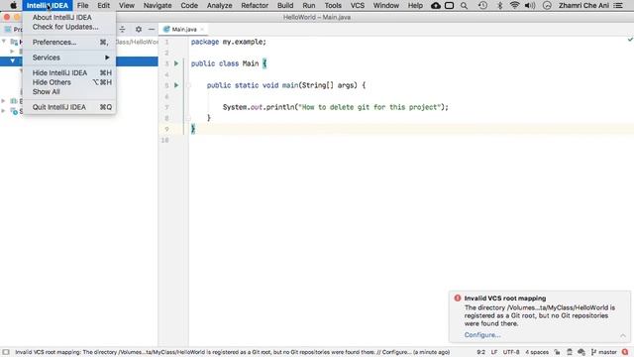Choose About IntelliJ IDEA
The height and width of the screenshot is (357, 634).
pyautogui.click(x=69, y=18)
